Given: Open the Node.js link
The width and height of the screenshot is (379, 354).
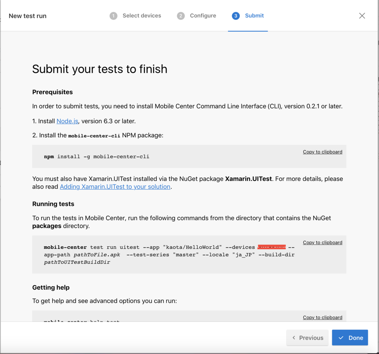Looking at the screenshot, I should tap(67, 121).
